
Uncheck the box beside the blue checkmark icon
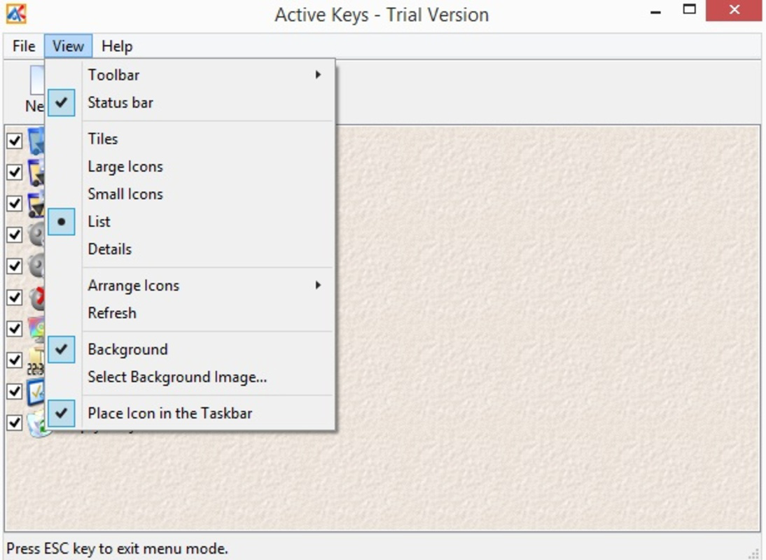pos(14,391)
